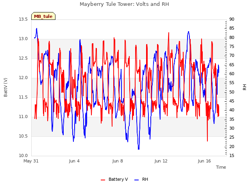250x187 pixels.
Task: Click the 90 RH tick label
Action: (x=232, y=19)
